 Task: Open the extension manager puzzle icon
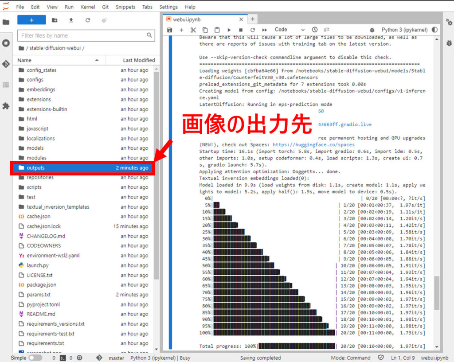click(6, 106)
